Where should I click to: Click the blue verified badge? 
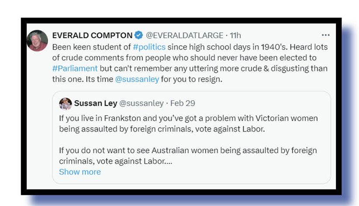click(138, 35)
